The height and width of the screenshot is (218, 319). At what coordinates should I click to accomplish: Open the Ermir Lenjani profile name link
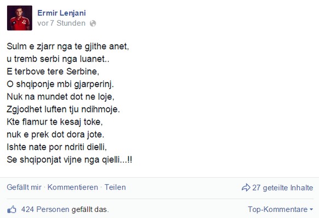61,13
